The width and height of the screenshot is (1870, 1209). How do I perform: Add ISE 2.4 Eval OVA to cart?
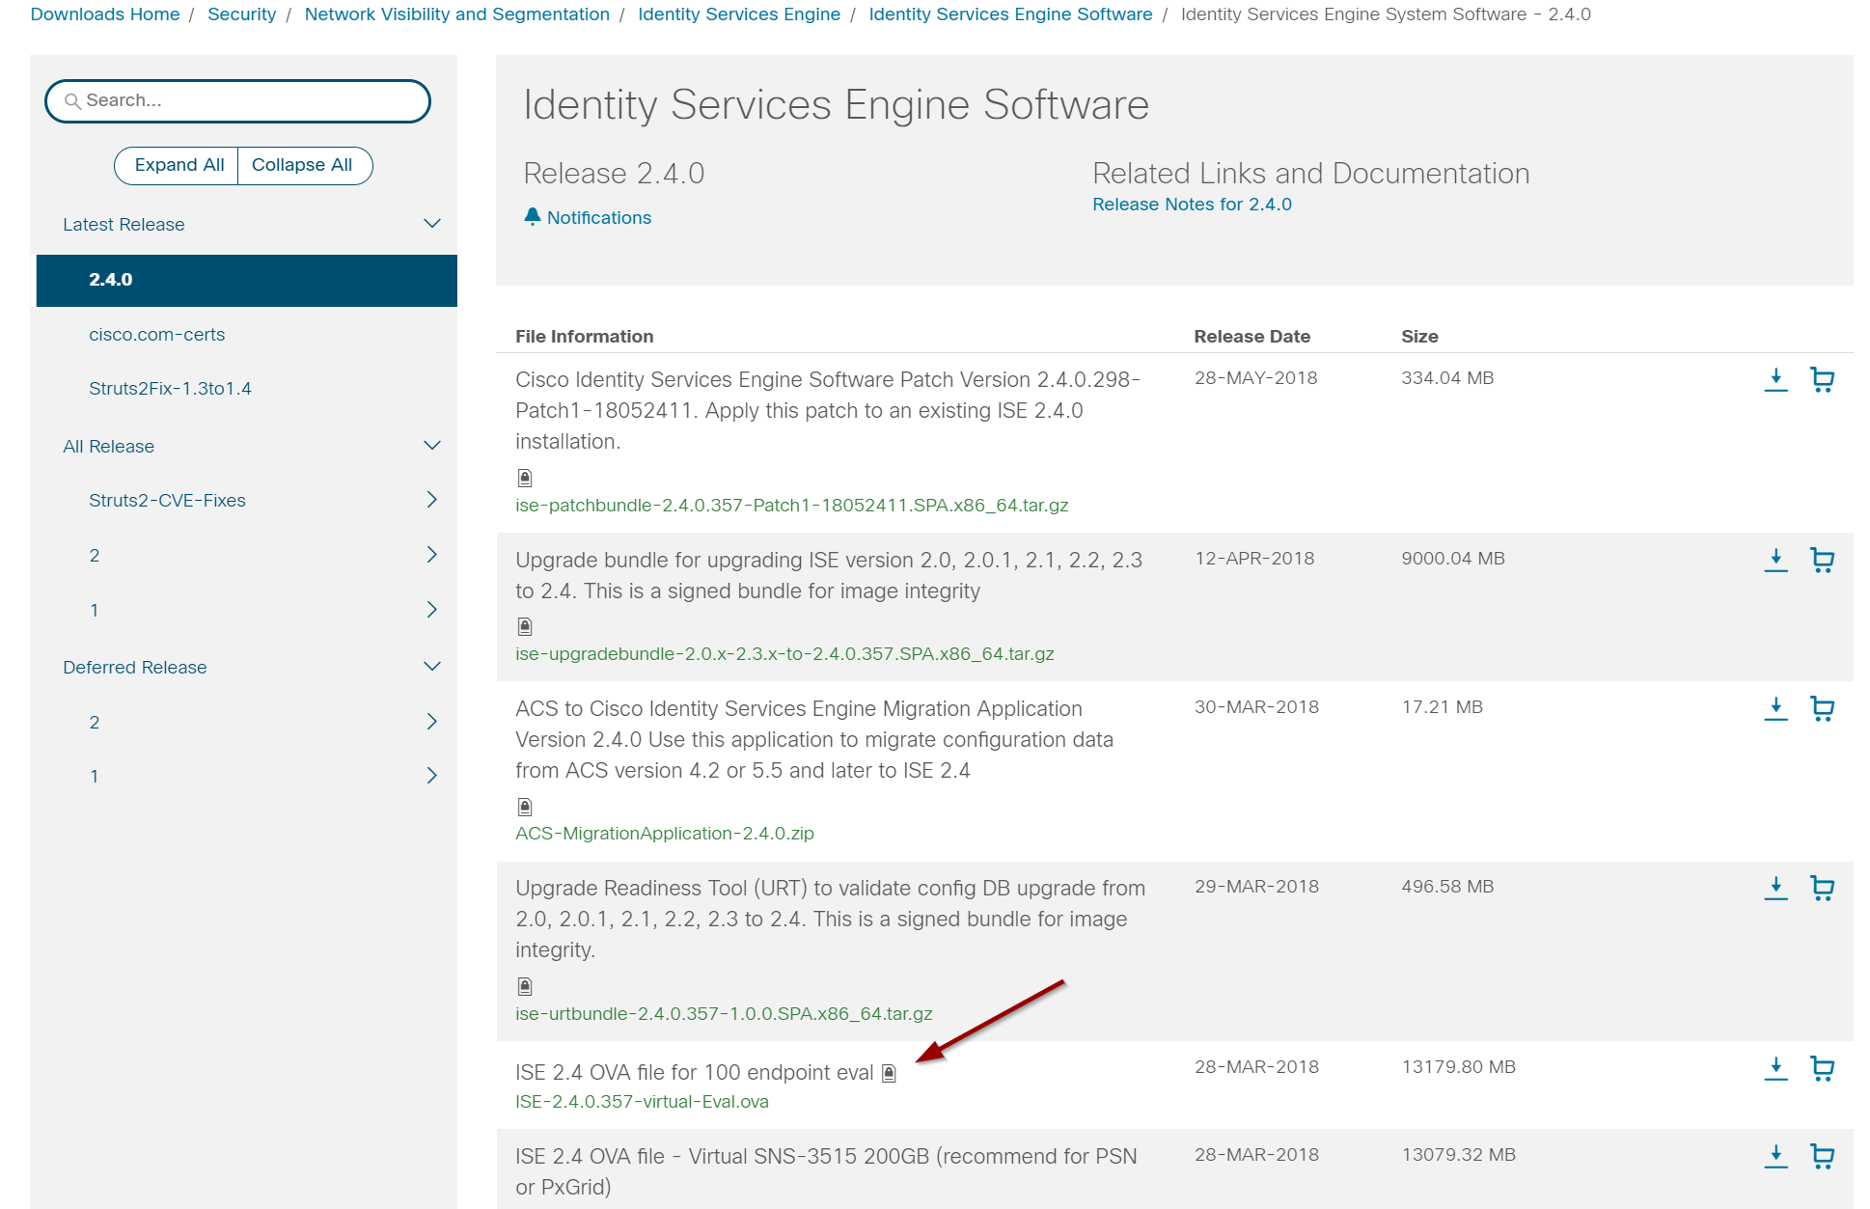(x=1822, y=1069)
